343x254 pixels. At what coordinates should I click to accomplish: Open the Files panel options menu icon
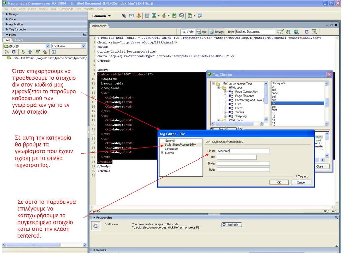pos(85,35)
